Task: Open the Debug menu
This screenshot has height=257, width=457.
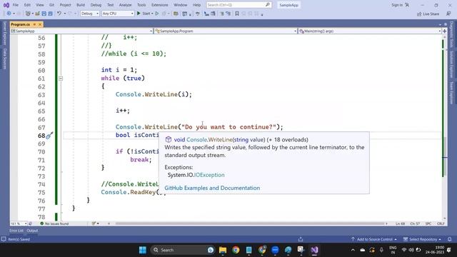Action: click(x=96, y=5)
